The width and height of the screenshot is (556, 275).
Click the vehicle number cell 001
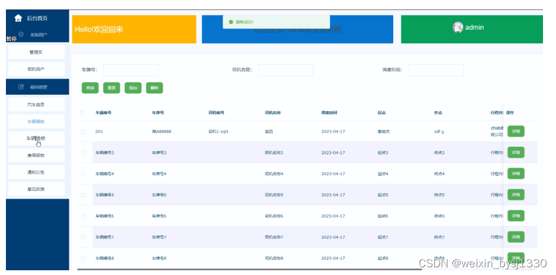pos(99,131)
